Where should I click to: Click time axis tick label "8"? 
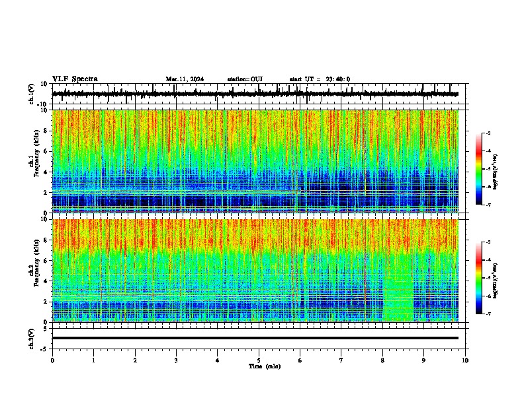click(x=382, y=360)
